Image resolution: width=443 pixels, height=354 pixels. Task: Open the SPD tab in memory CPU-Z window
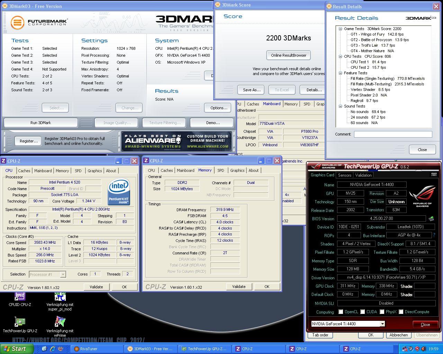221,170
